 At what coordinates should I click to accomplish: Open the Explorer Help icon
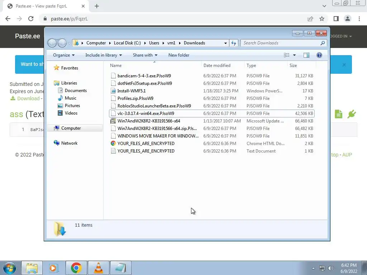(x=319, y=55)
